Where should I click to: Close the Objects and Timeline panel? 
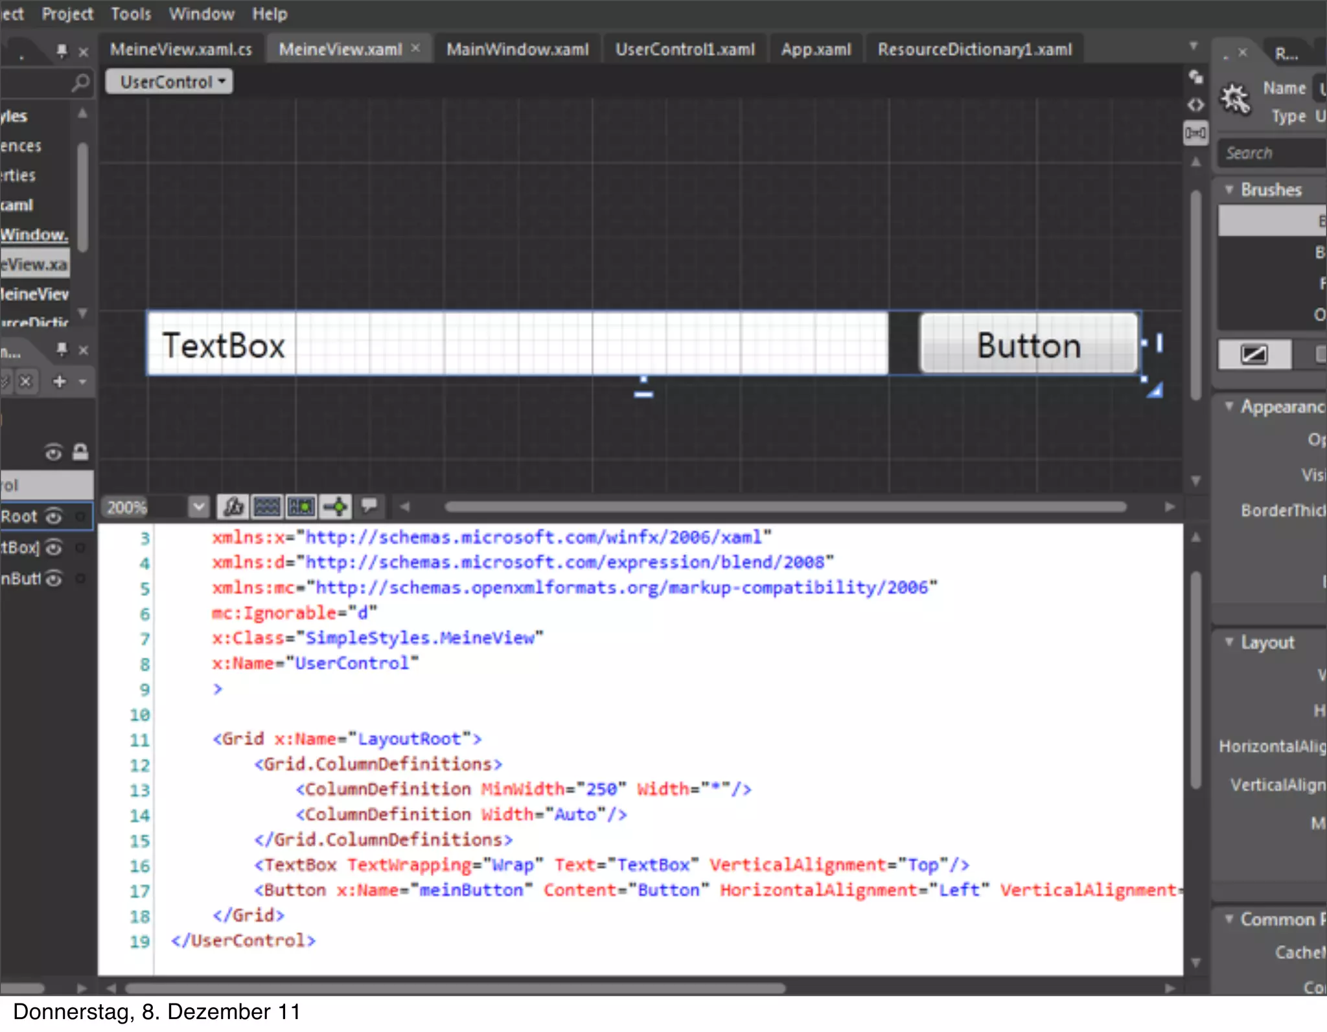pos(84,350)
